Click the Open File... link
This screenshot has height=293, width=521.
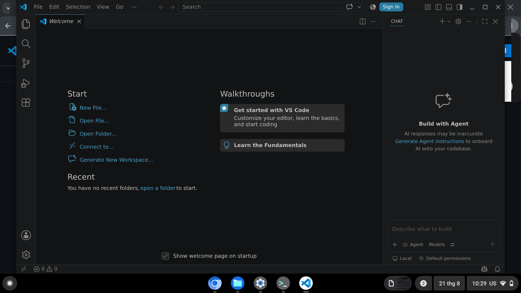tap(94, 121)
